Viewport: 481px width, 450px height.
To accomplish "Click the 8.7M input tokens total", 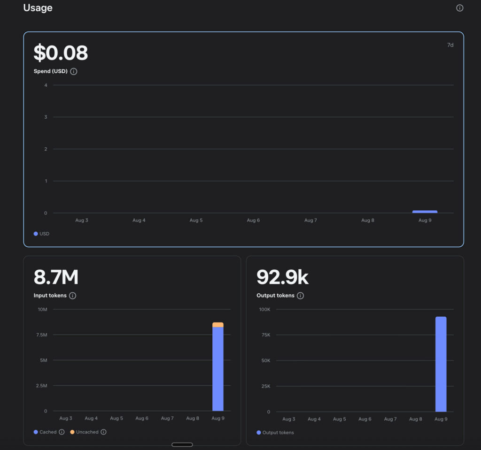I will click(56, 277).
